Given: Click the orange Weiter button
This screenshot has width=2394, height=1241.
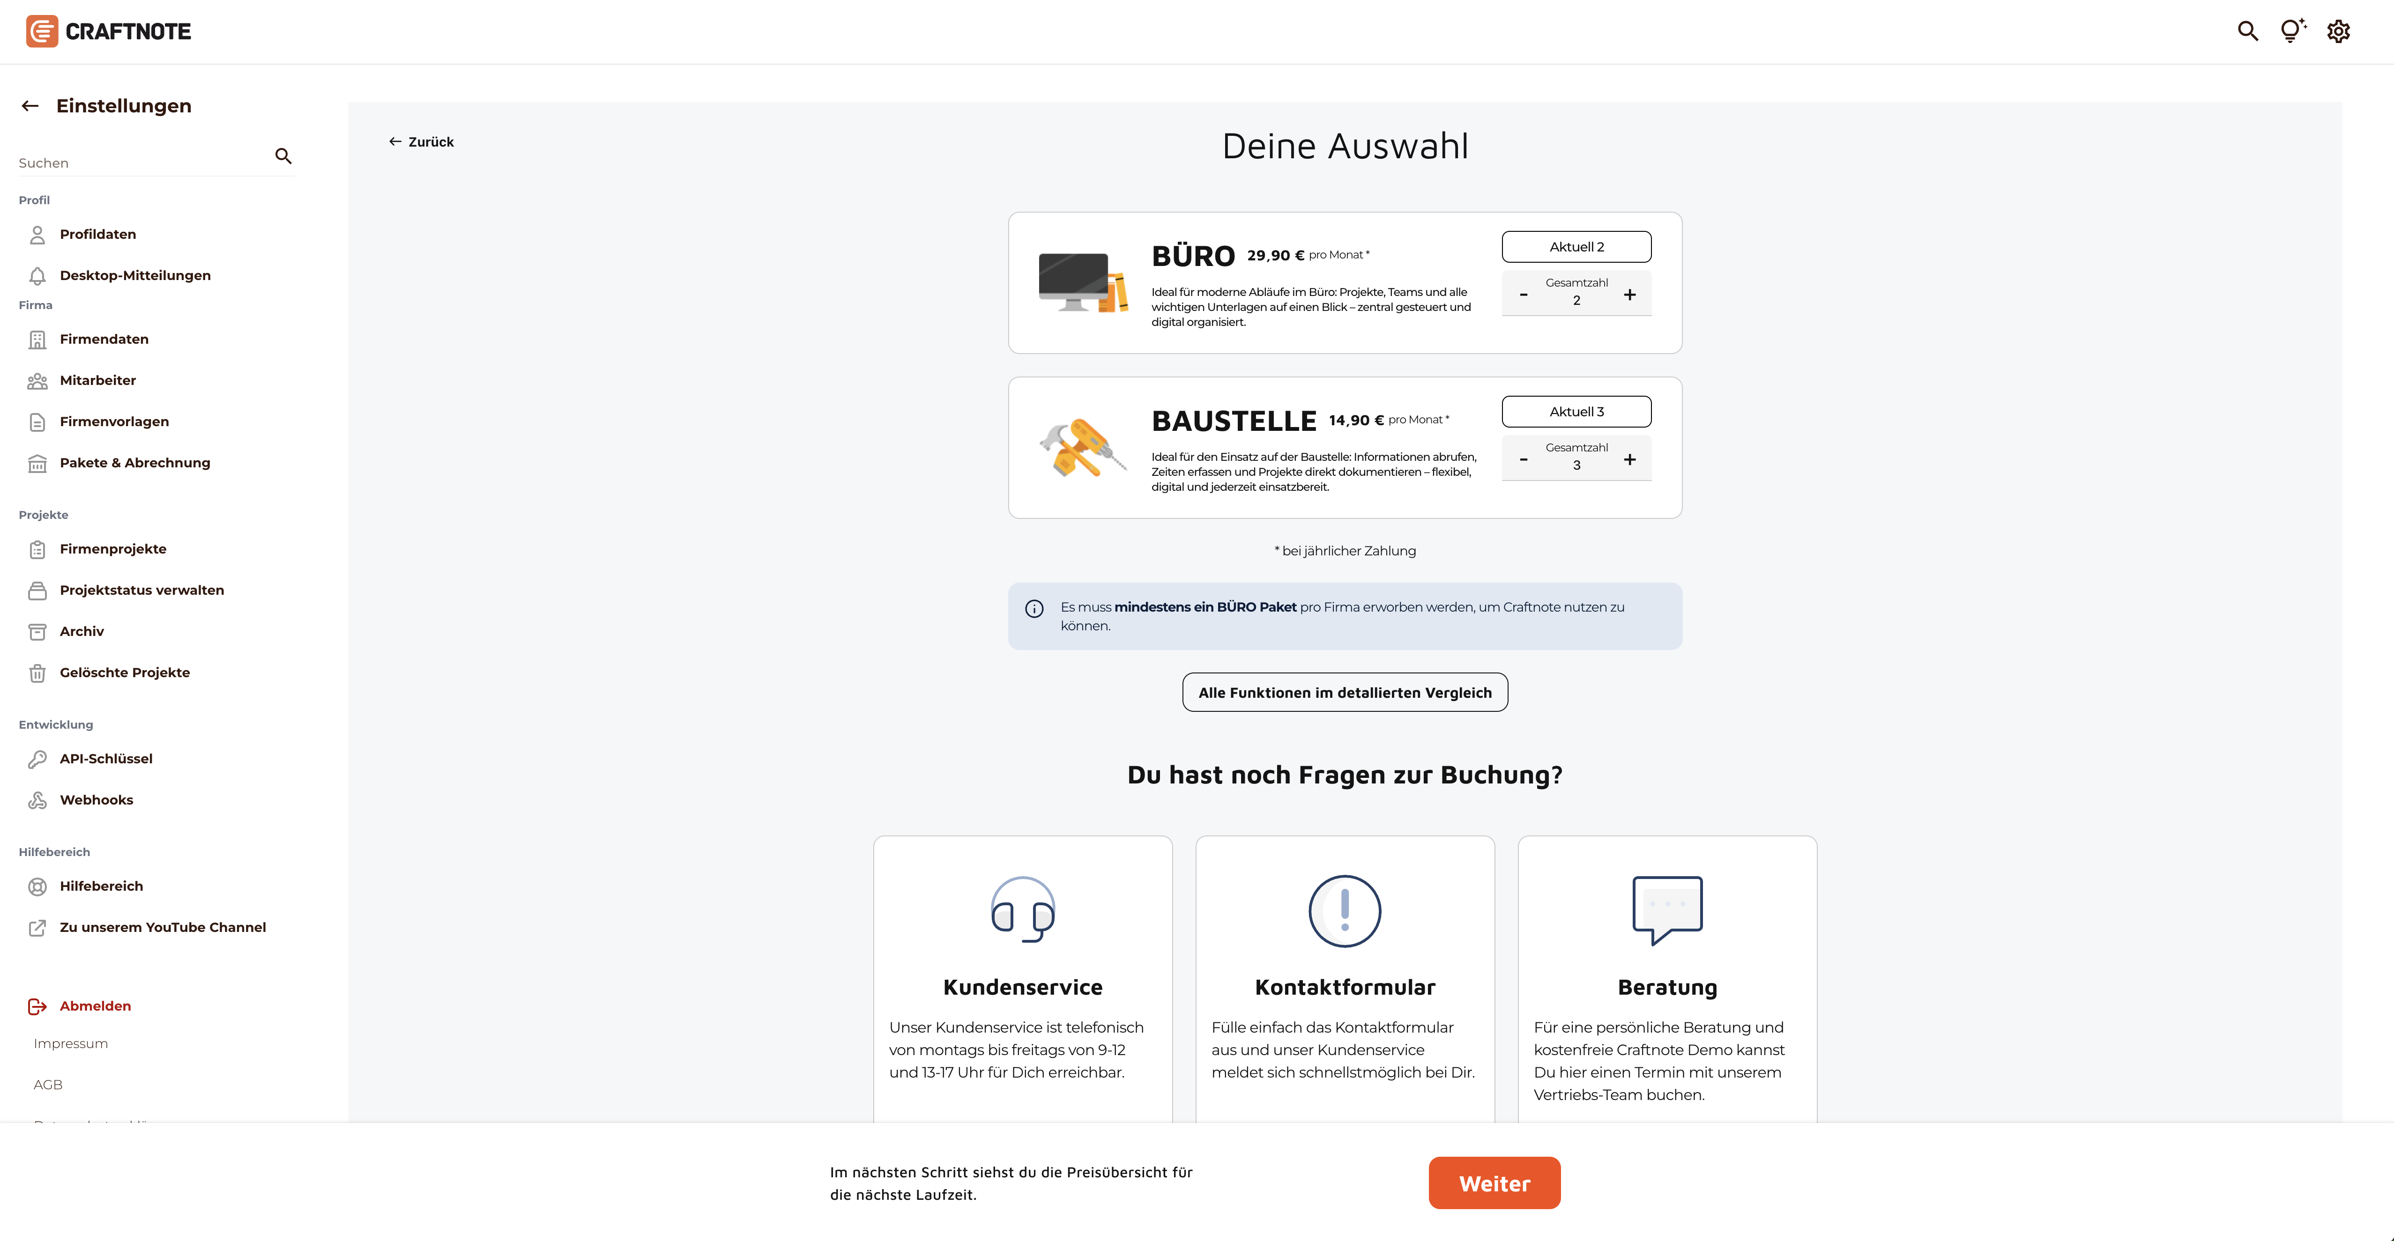Looking at the screenshot, I should 1494,1183.
